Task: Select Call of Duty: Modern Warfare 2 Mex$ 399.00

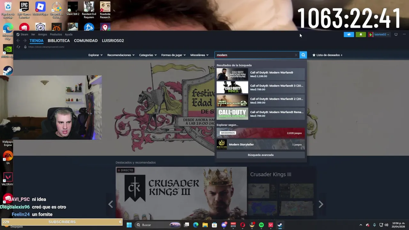Action: (260, 101)
